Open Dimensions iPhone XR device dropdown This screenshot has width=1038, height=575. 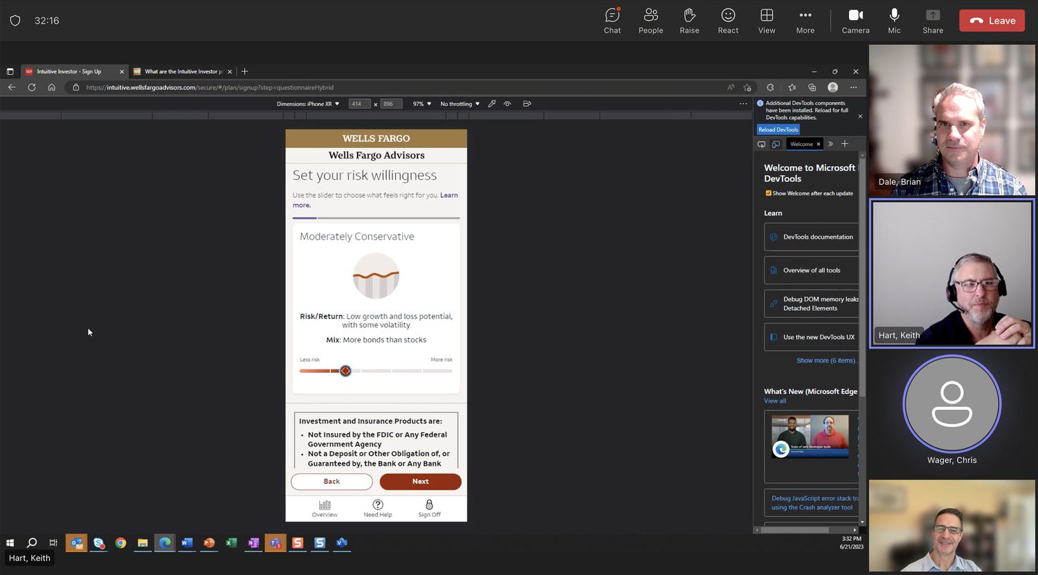(308, 104)
